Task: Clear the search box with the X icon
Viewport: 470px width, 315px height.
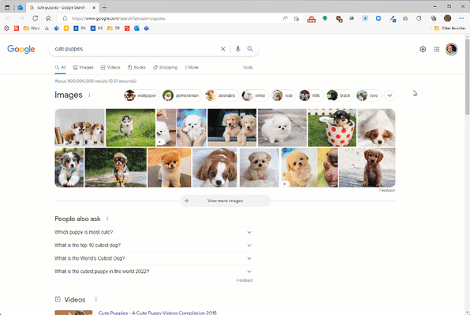Action: click(x=223, y=49)
